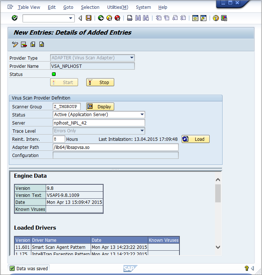Click the Print icon in toolbar

130,18
